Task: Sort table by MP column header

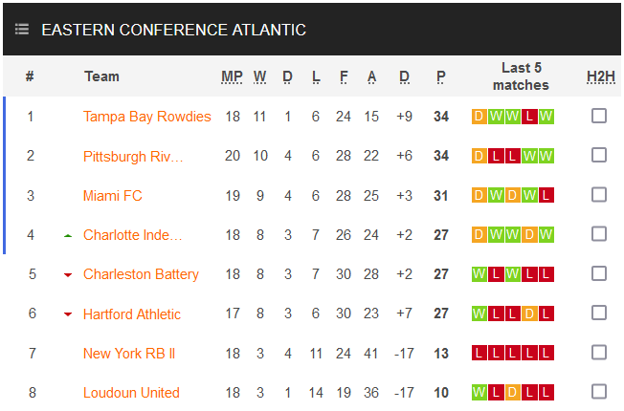Action: 232,76
